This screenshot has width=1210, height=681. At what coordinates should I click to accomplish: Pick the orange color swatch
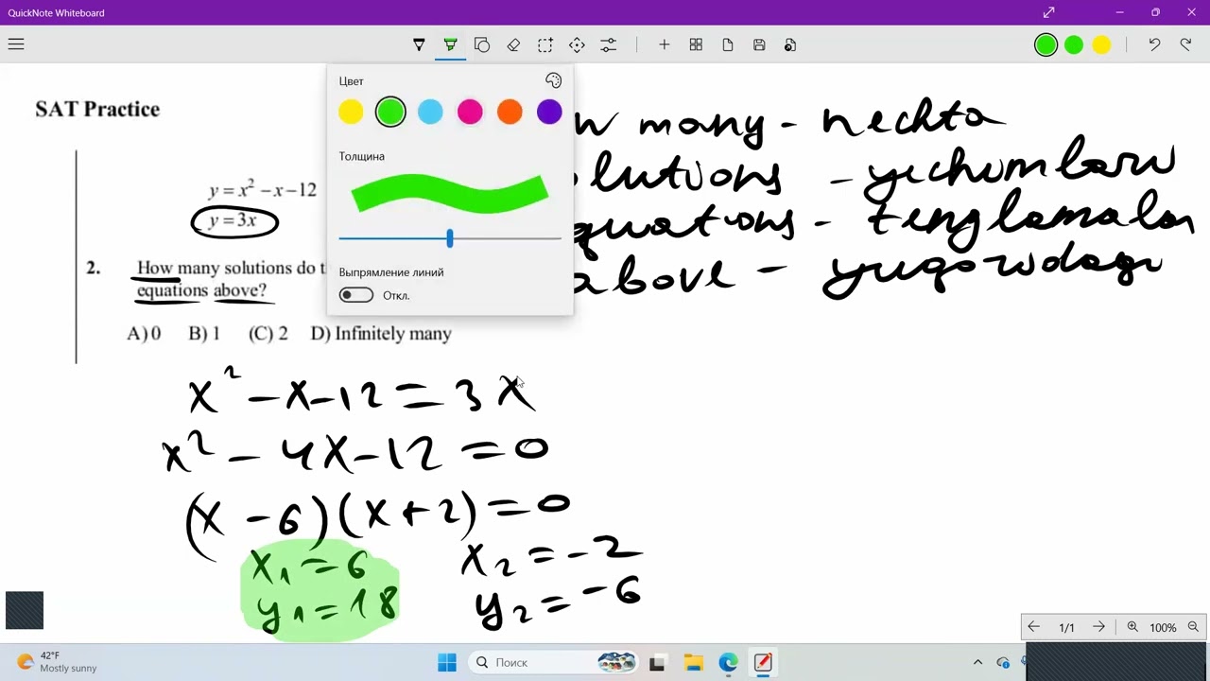pyautogui.click(x=510, y=112)
